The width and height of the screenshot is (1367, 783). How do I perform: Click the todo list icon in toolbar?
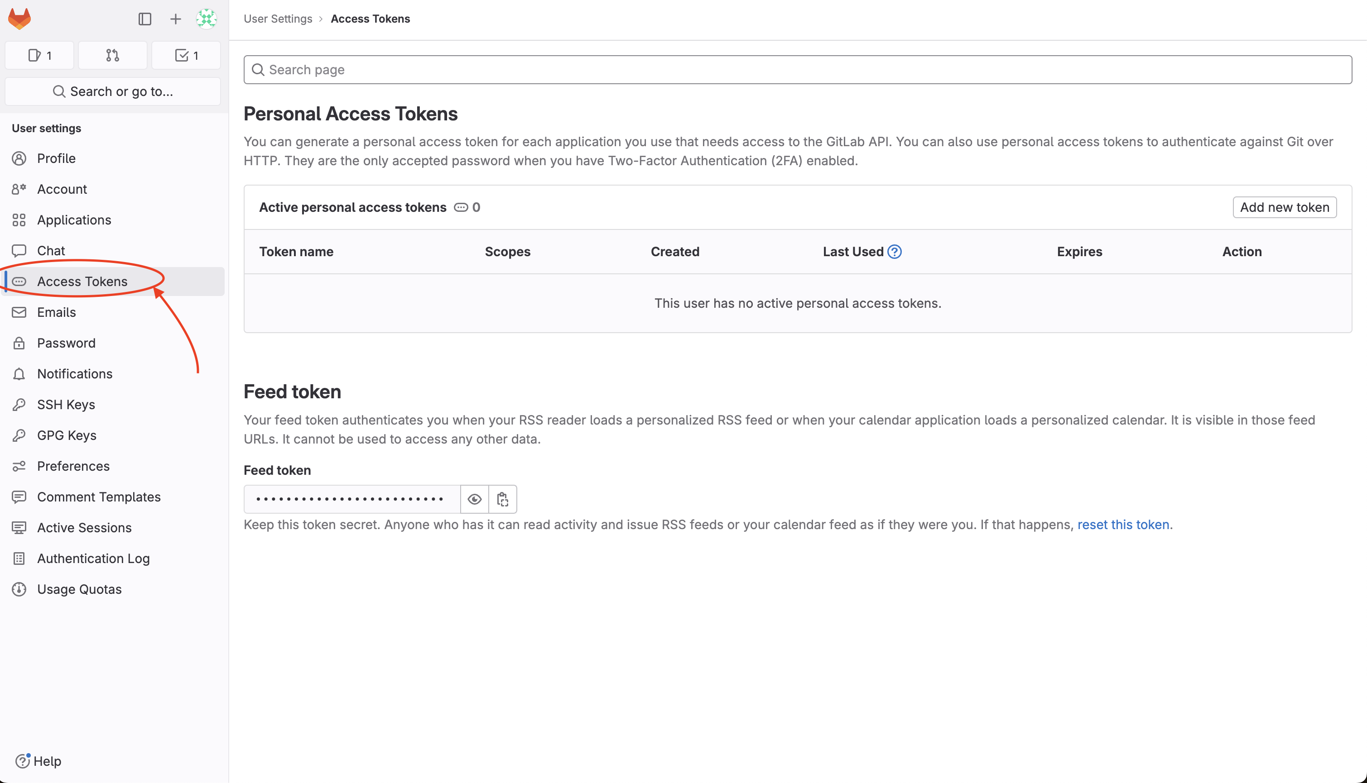[x=186, y=54]
